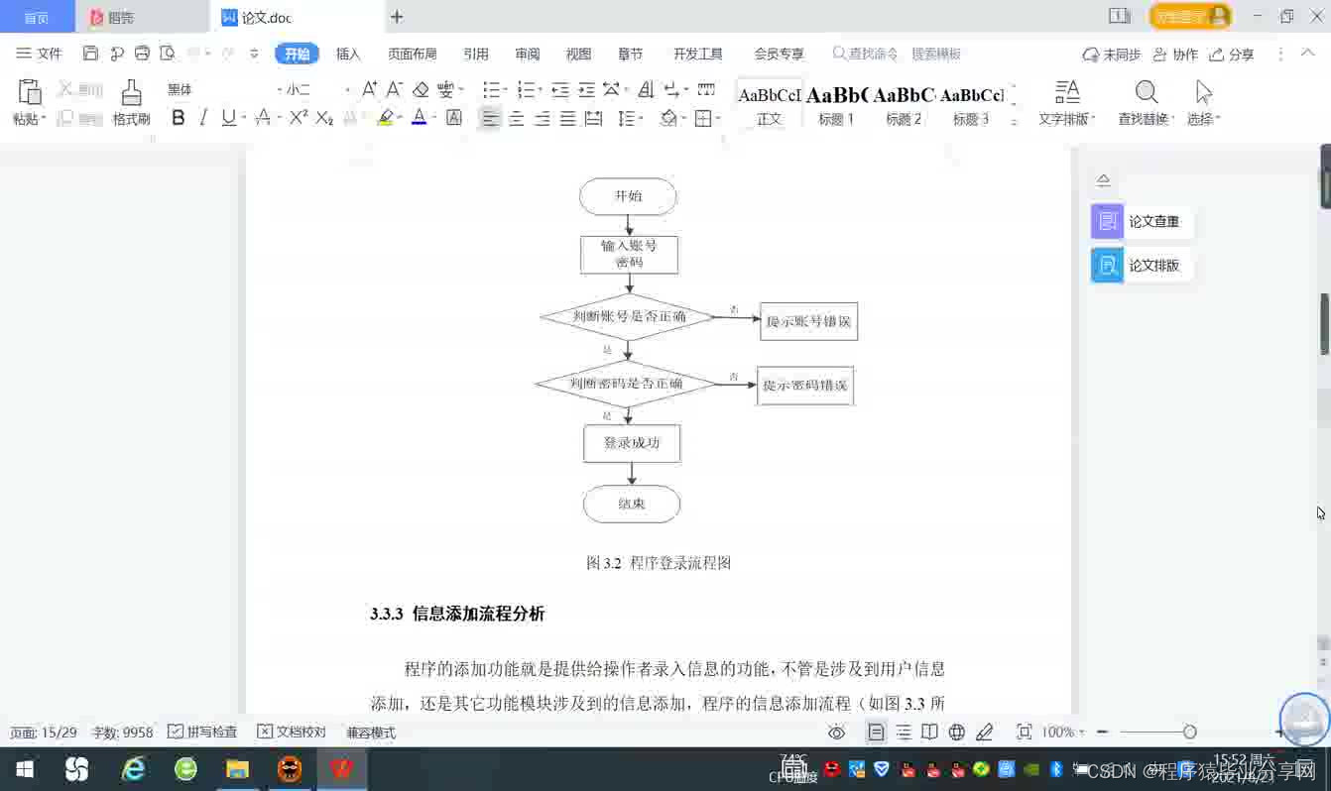Click the numbered list icon
This screenshot has width=1331, height=791.
[526, 89]
